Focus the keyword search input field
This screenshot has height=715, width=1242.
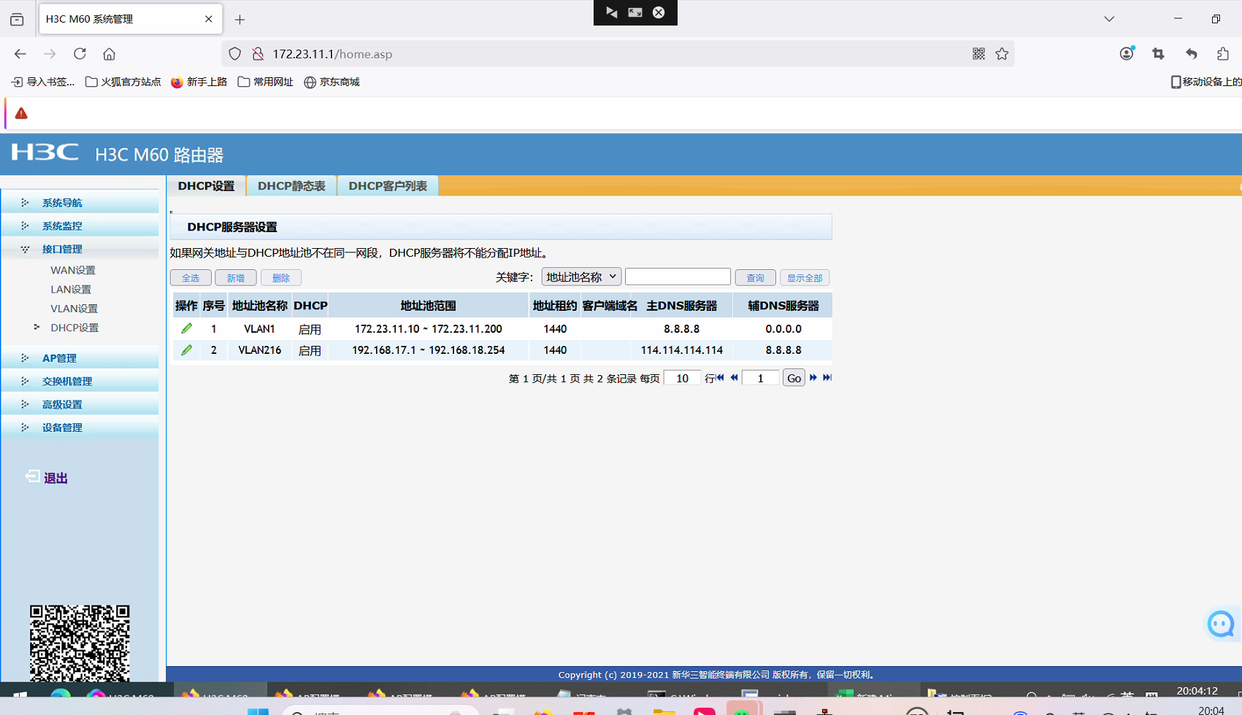[x=678, y=277]
